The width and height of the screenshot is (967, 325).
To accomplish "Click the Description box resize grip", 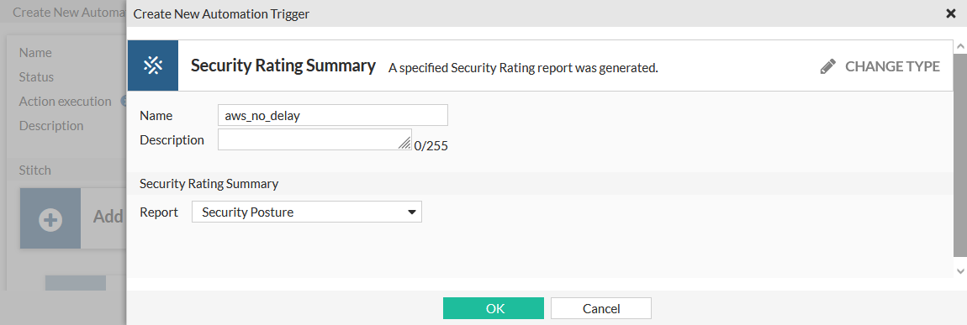I will click(x=404, y=143).
